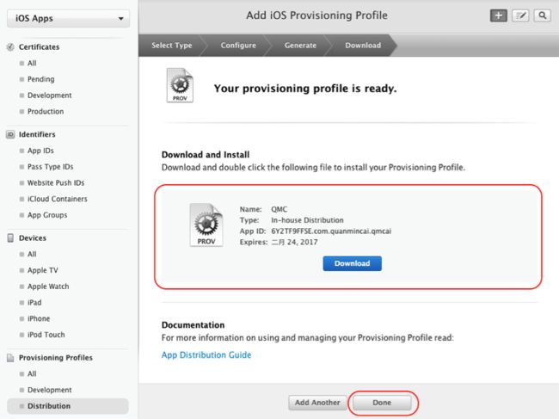Image resolution: width=559 pixels, height=419 pixels.
Task: Open the iOS Apps platform dropdown
Action: pyautogui.click(x=68, y=18)
